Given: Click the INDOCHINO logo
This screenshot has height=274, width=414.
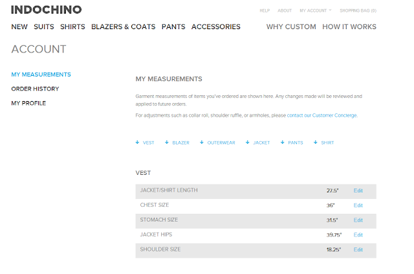Looking at the screenshot, I should click(47, 10).
